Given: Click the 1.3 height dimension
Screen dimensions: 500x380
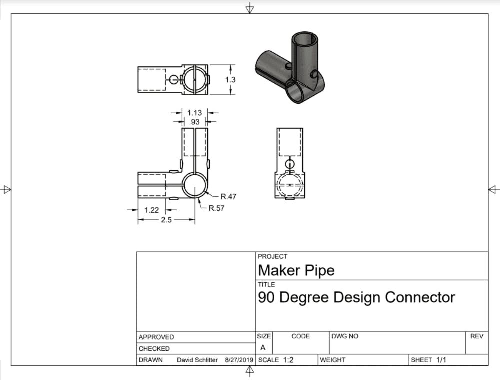Looking at the screenshot, I should (230, 79).
